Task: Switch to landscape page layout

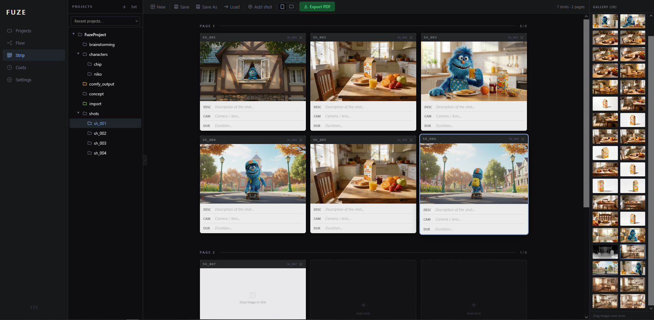Action: tap(292, 7)
